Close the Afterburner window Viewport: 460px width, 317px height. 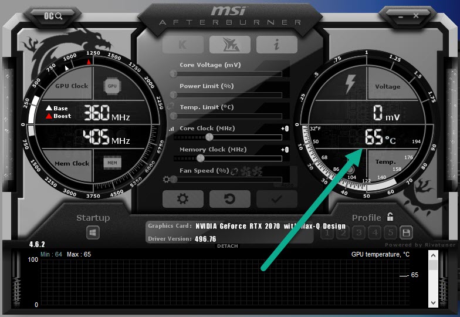pyautogui.click(x=416, y=15)
